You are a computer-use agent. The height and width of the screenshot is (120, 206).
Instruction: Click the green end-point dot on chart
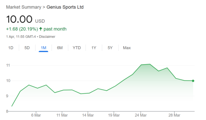[193, 81]
